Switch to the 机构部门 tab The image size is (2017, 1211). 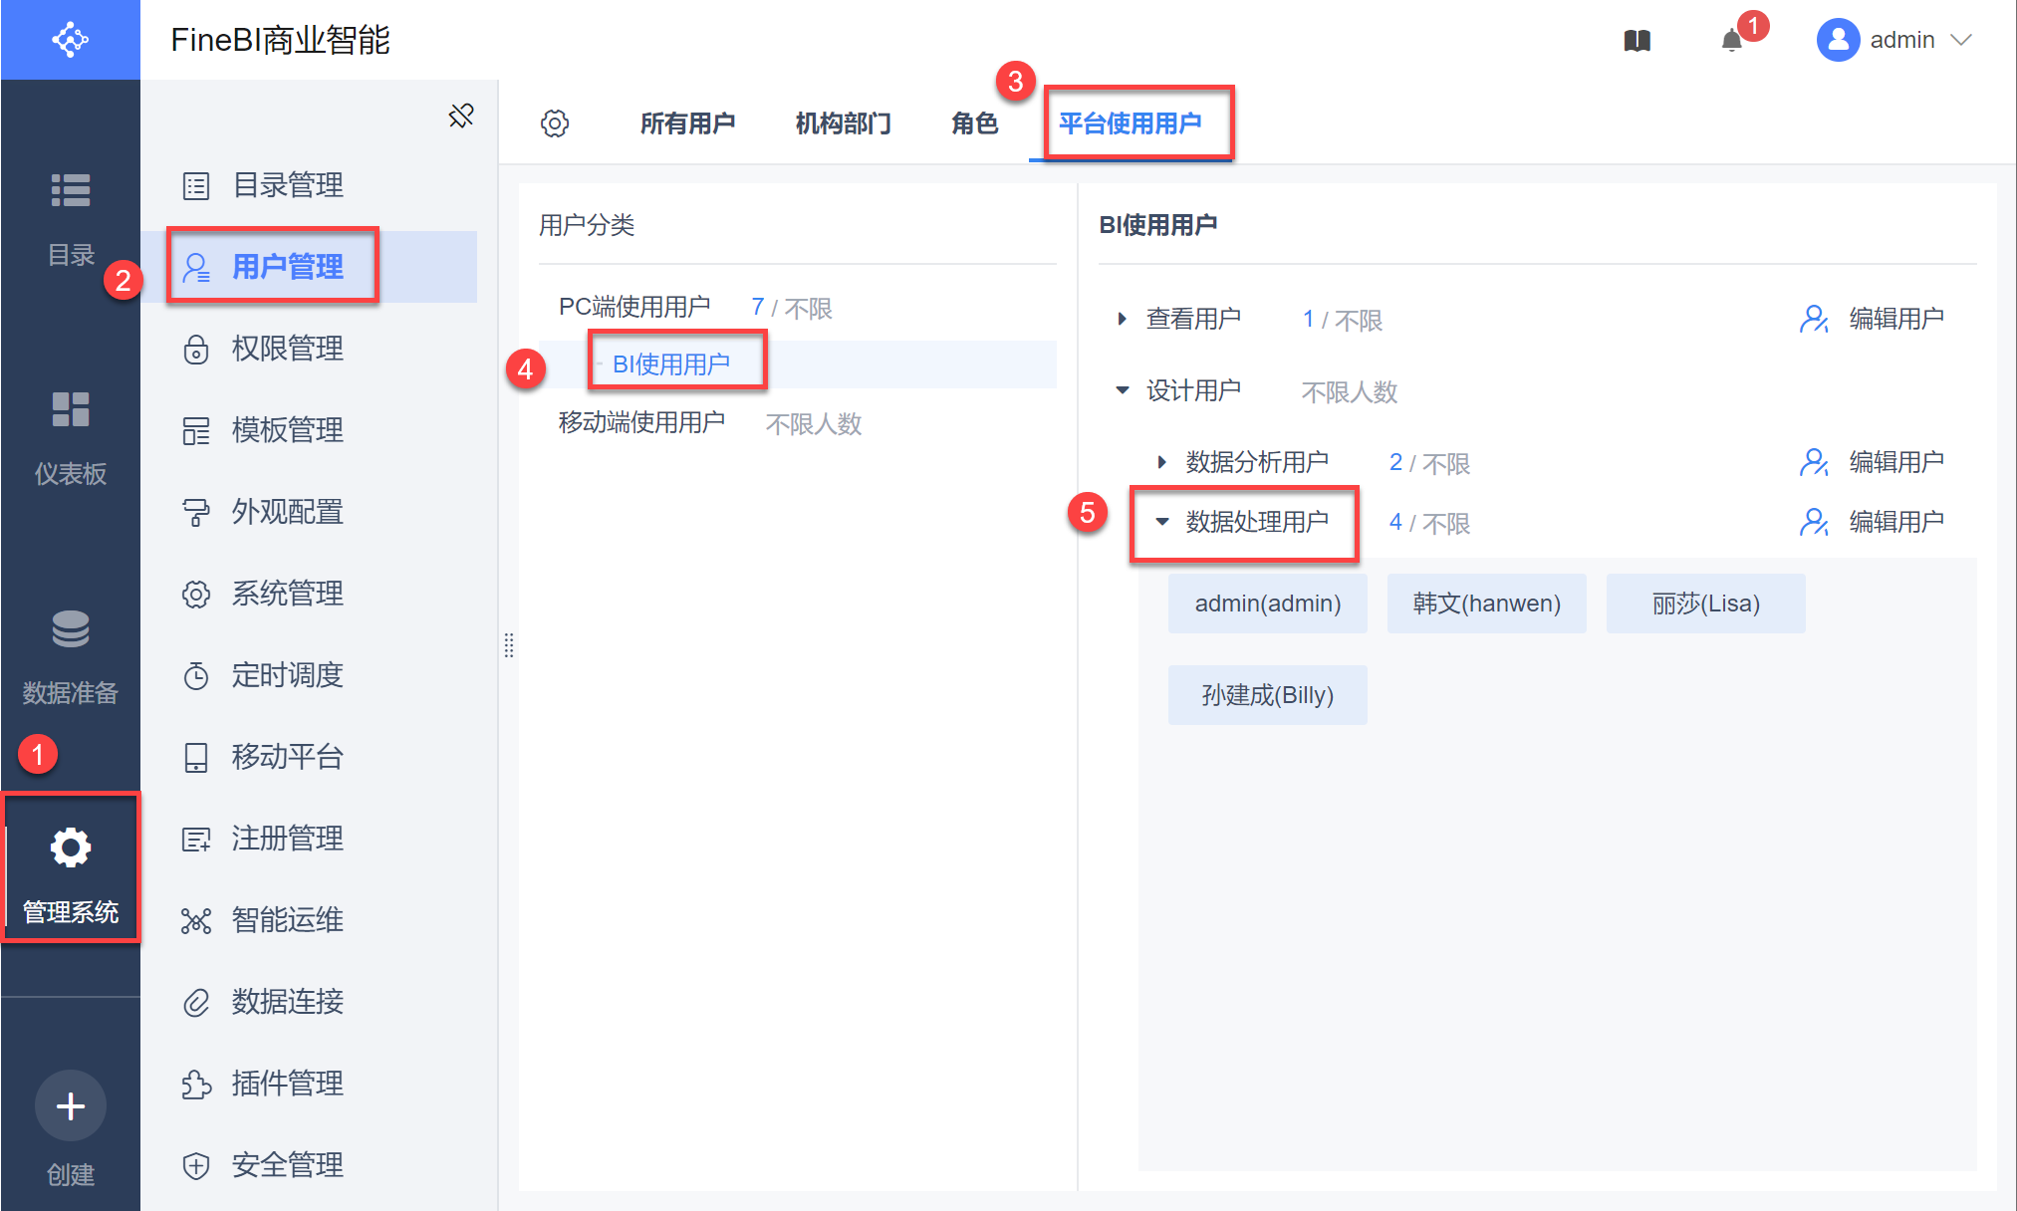pyautogui.click(x=843, y=123)
